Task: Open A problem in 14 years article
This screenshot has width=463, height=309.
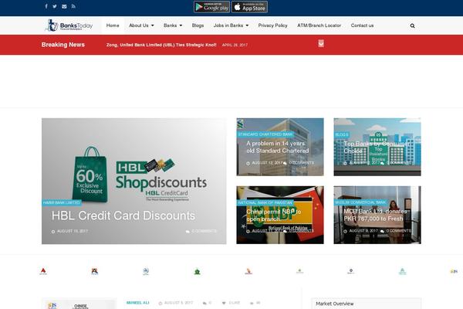Action: click(278, 147)
